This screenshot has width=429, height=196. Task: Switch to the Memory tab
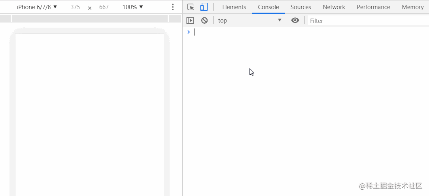click(x=412, y=7)
